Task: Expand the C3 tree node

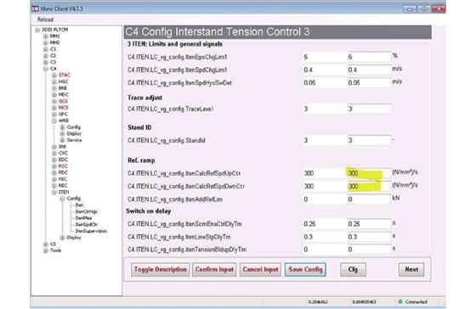Action: coord(46,62)
